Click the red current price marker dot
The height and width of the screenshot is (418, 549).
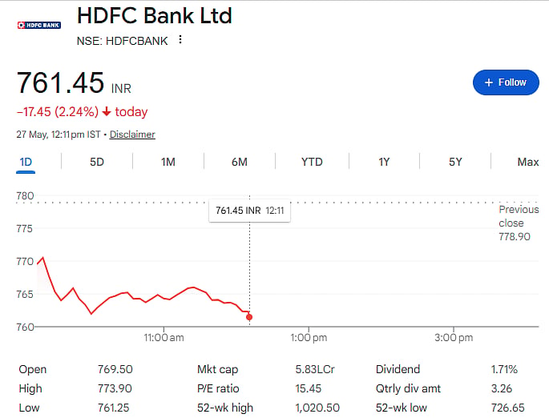(249, 317)
